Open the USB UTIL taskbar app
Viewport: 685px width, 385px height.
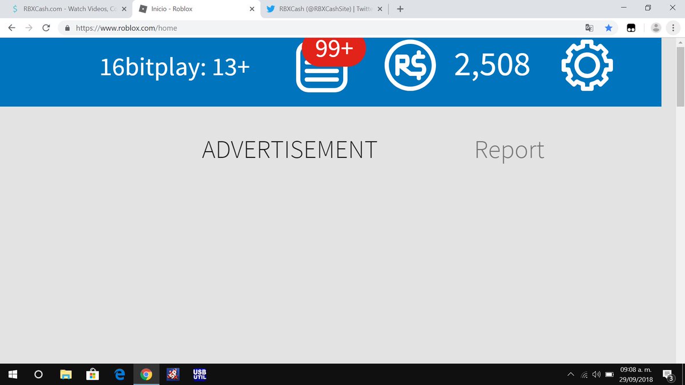[x=200, y=374]
